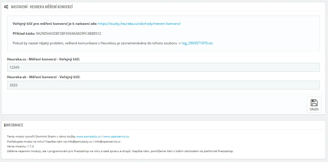Click the example code 9A29054432BF2BF45046AB29FC4B88512
This screenshot has height=162, width=328.
(69, 34)
